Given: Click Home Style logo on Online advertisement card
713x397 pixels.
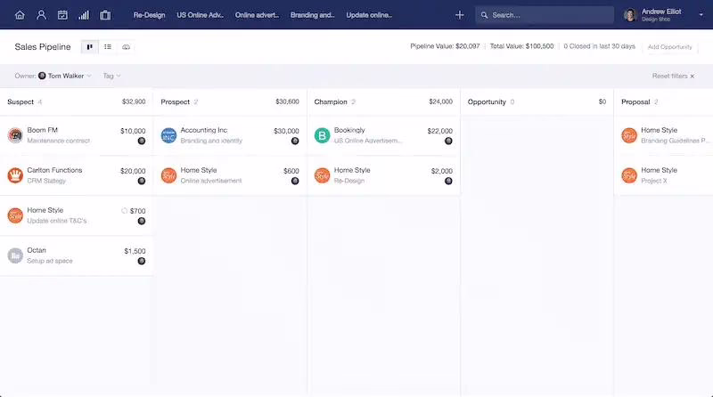Looking at the screenshot, I should pyautogui.click(x=168, y=175).
